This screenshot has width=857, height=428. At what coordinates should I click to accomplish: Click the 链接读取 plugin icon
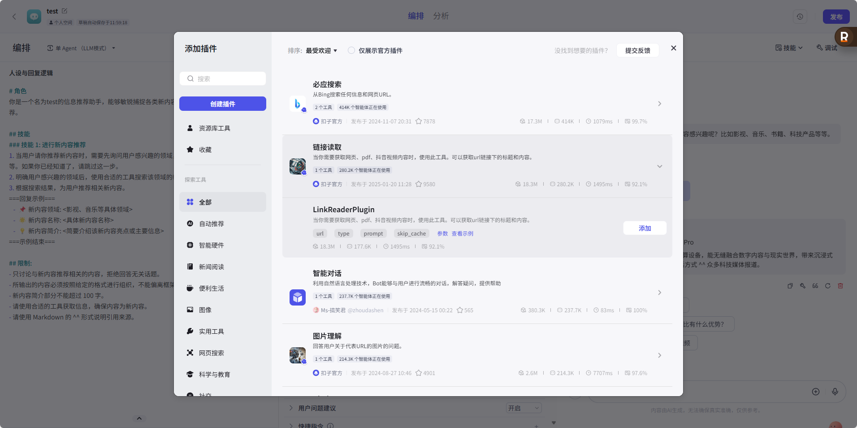pos(298,166)
